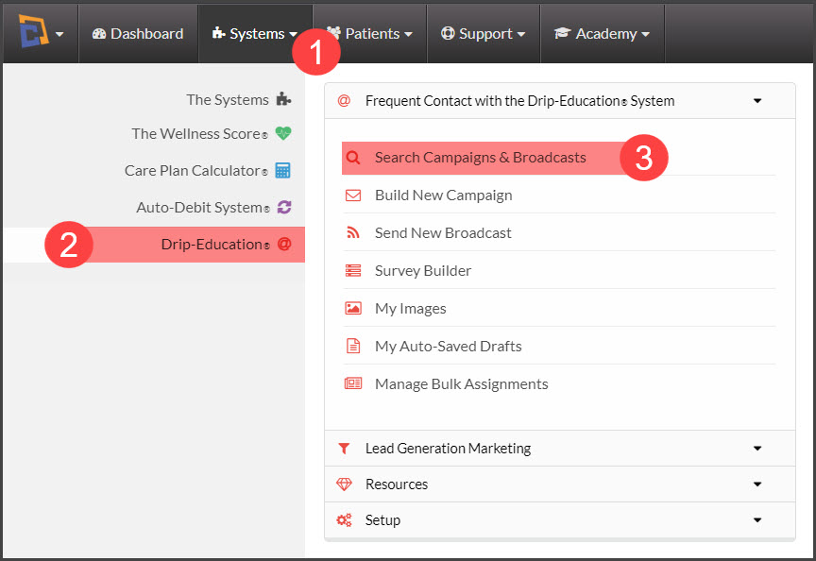
Task: Click the Dashboard gauge icon
Action: [99, 34]
